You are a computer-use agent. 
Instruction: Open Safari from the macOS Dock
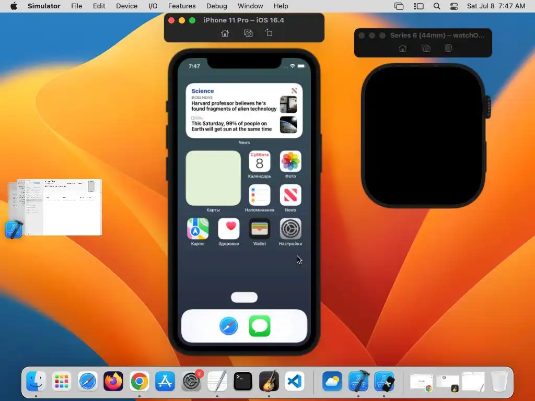point(87,381)
